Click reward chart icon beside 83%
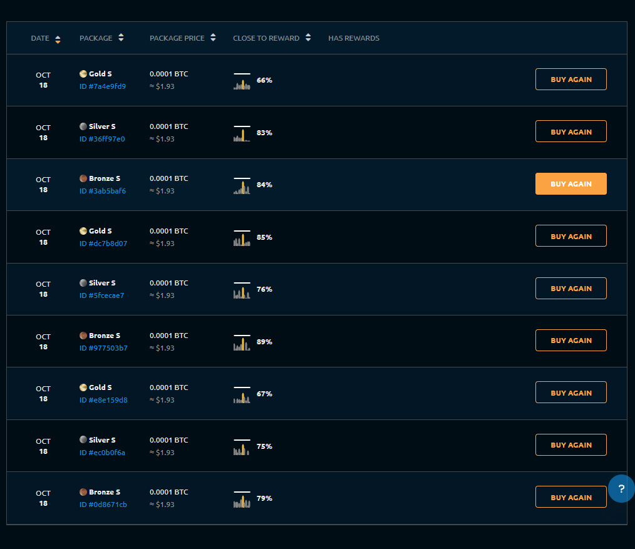 coord(242,133)
